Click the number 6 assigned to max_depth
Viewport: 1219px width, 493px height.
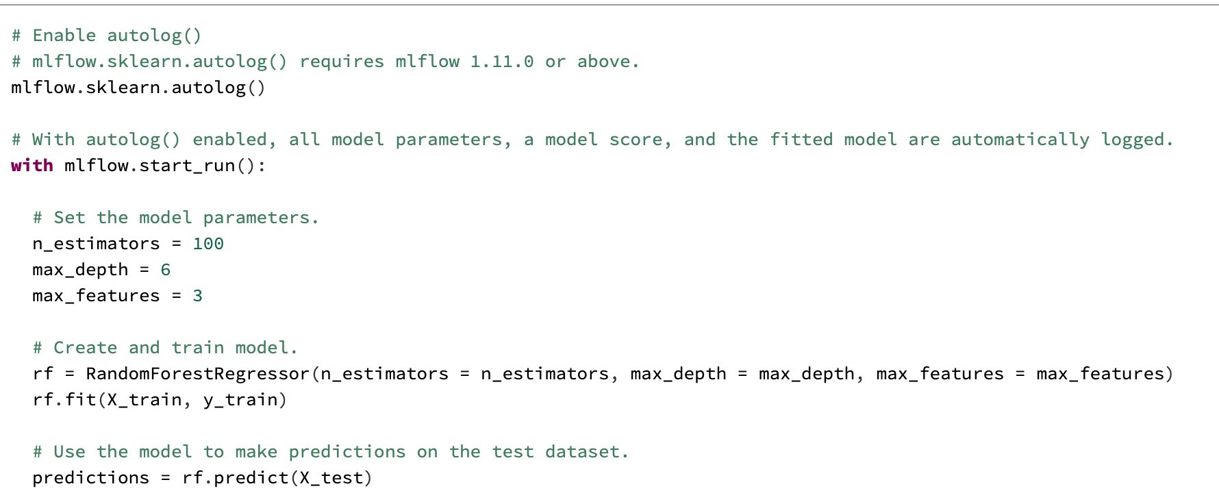point(166,270)
